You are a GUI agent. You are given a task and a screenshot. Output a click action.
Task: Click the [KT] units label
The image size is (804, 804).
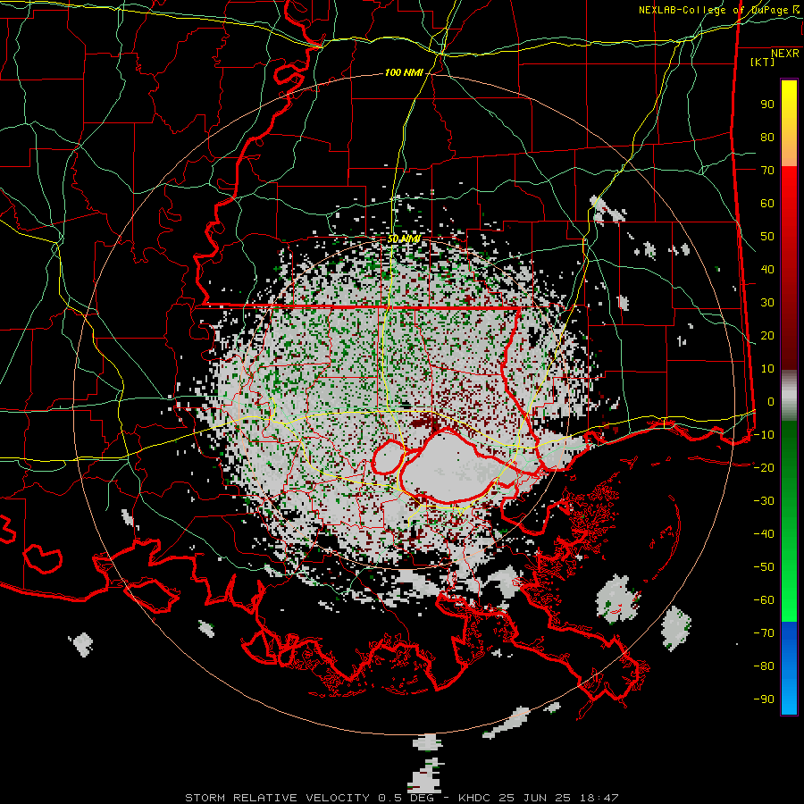click(x=763, y=62)
